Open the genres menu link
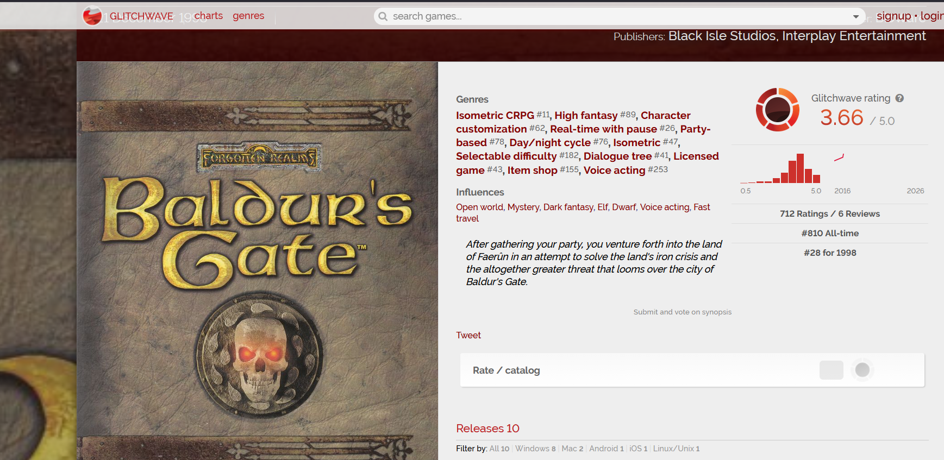 (248, 16)
